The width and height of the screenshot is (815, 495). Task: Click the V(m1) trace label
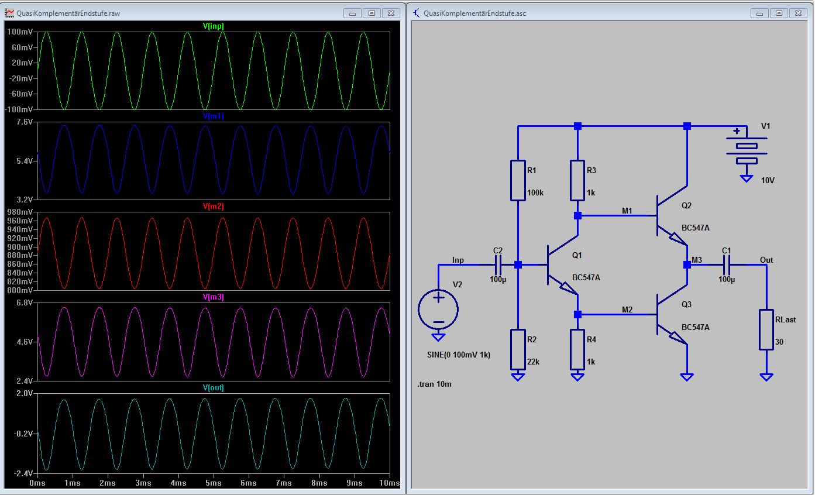(x=213, y=116)
